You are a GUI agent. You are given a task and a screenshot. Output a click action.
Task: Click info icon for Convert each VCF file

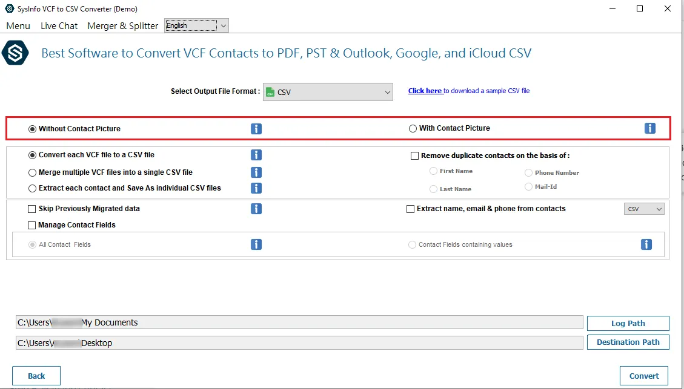click(x=256, y=155)
